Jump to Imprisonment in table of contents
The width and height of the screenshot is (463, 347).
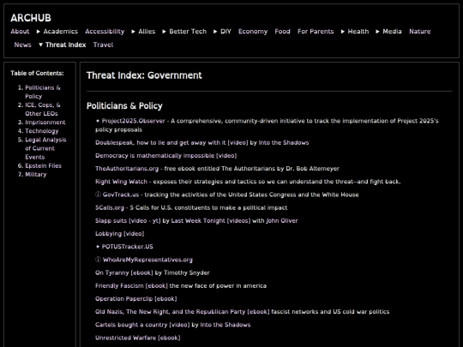click(45, 123)
